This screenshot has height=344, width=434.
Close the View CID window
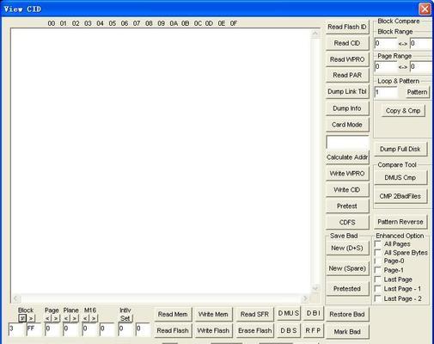click(x=425, y=9)
